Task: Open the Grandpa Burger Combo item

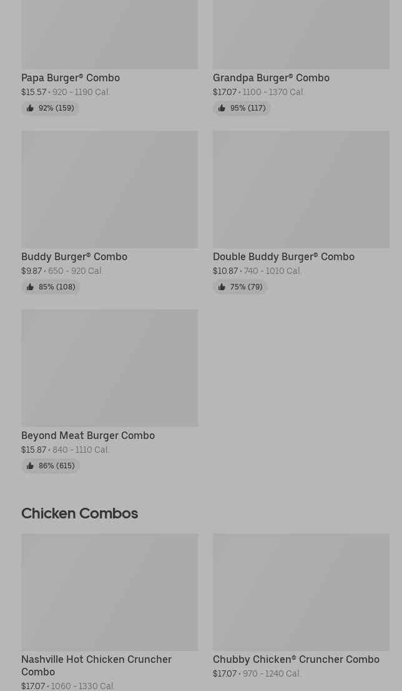Action: [271, 78]
